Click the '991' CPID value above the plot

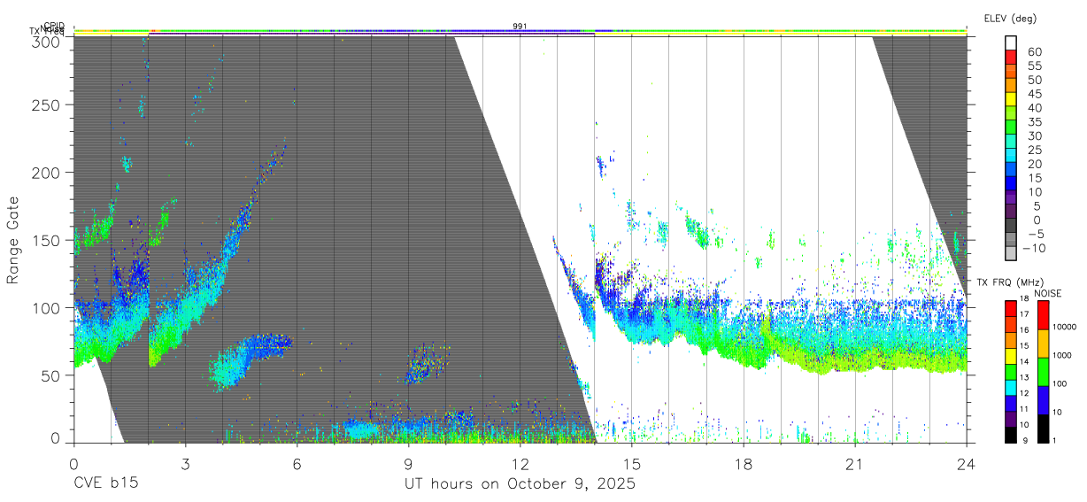[x=520, y=26]
